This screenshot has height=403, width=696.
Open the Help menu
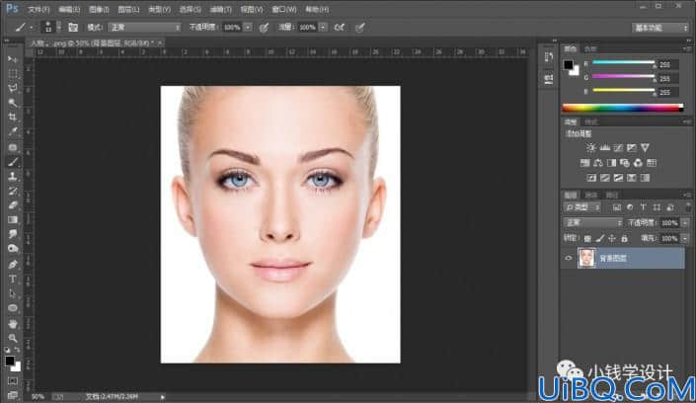(x=317, y=9)
